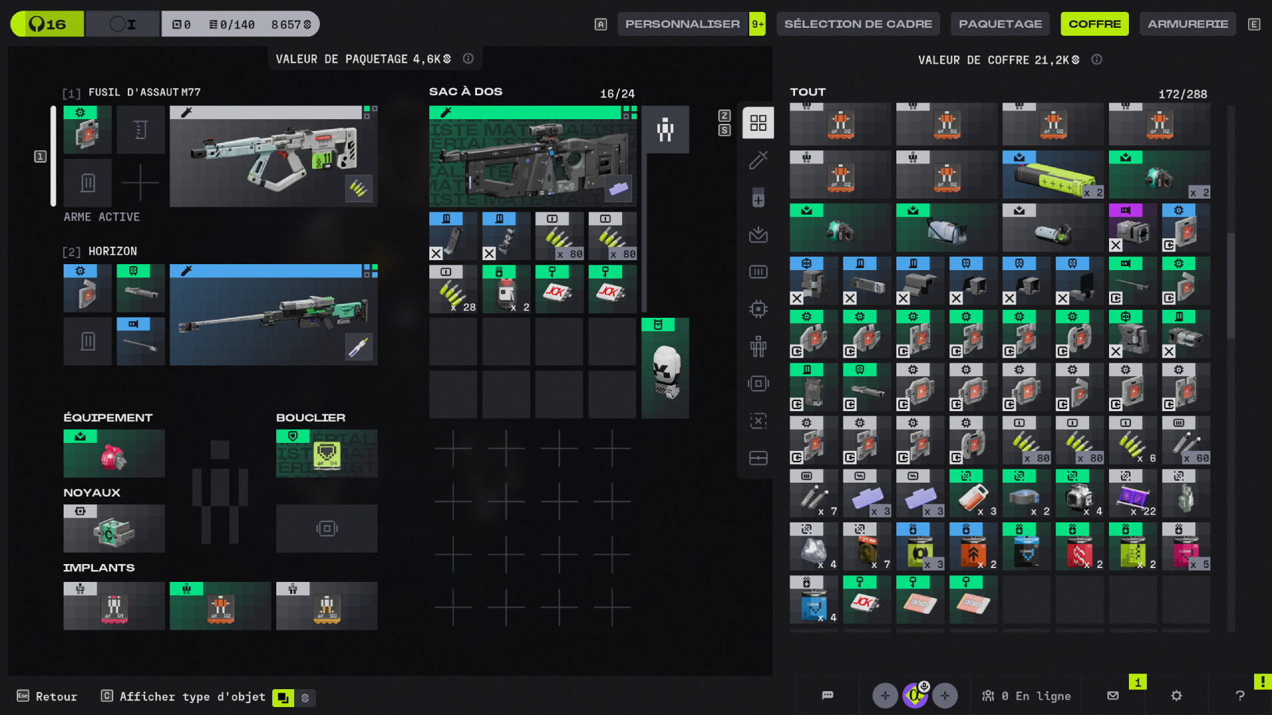Open the settings gear in bottom bar
The height and width of the screenshot is (715, 1272).
[1177, 696]
